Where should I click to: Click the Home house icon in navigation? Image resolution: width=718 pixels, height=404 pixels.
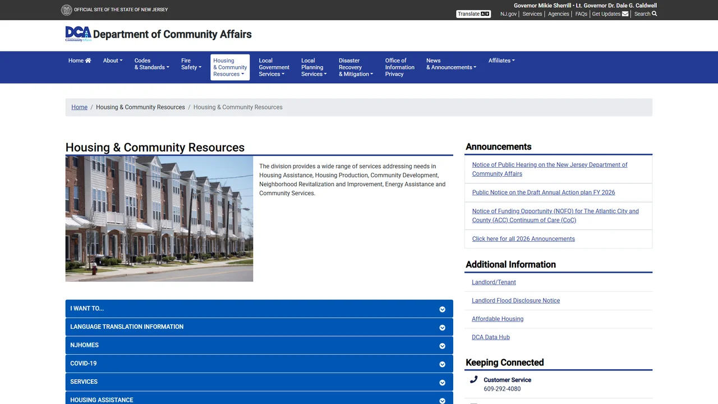[88, 61]
